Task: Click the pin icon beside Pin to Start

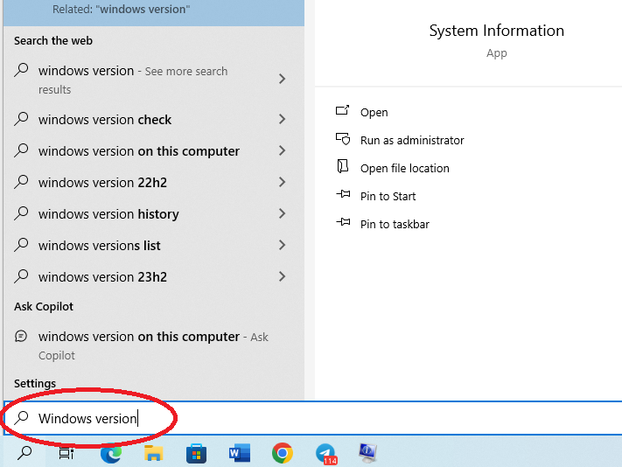Action: (x=343, y=194)
